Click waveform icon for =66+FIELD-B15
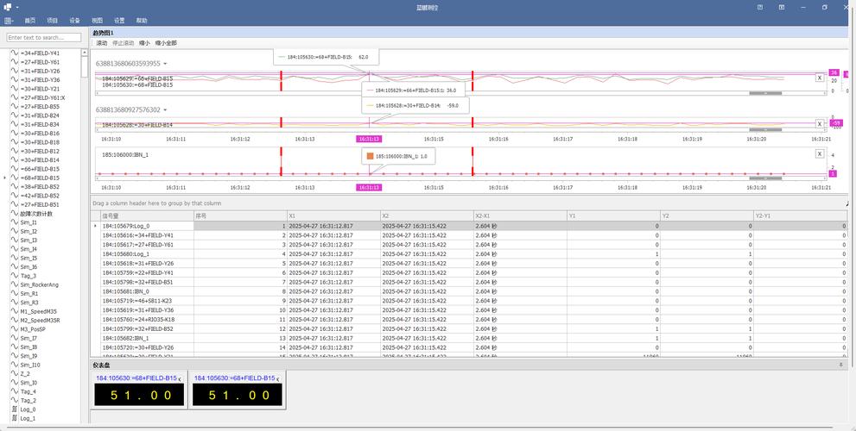This screenshot has width=856, height=431. coord(15,169)
